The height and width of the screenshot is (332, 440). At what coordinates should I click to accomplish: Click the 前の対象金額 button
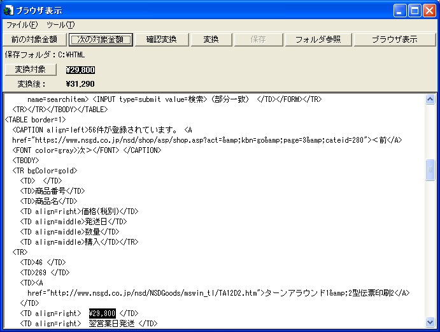tap(34, 40)
